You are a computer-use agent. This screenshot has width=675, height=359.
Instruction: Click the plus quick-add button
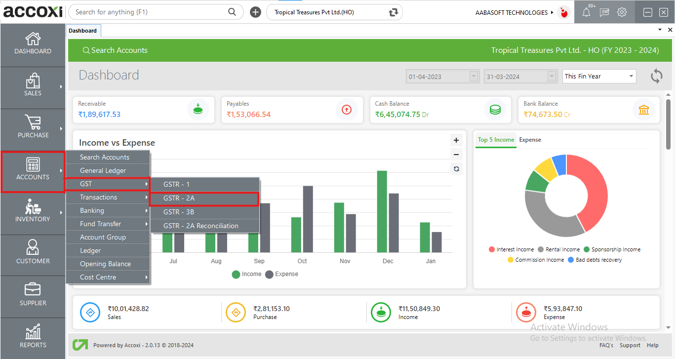[255, 12]
